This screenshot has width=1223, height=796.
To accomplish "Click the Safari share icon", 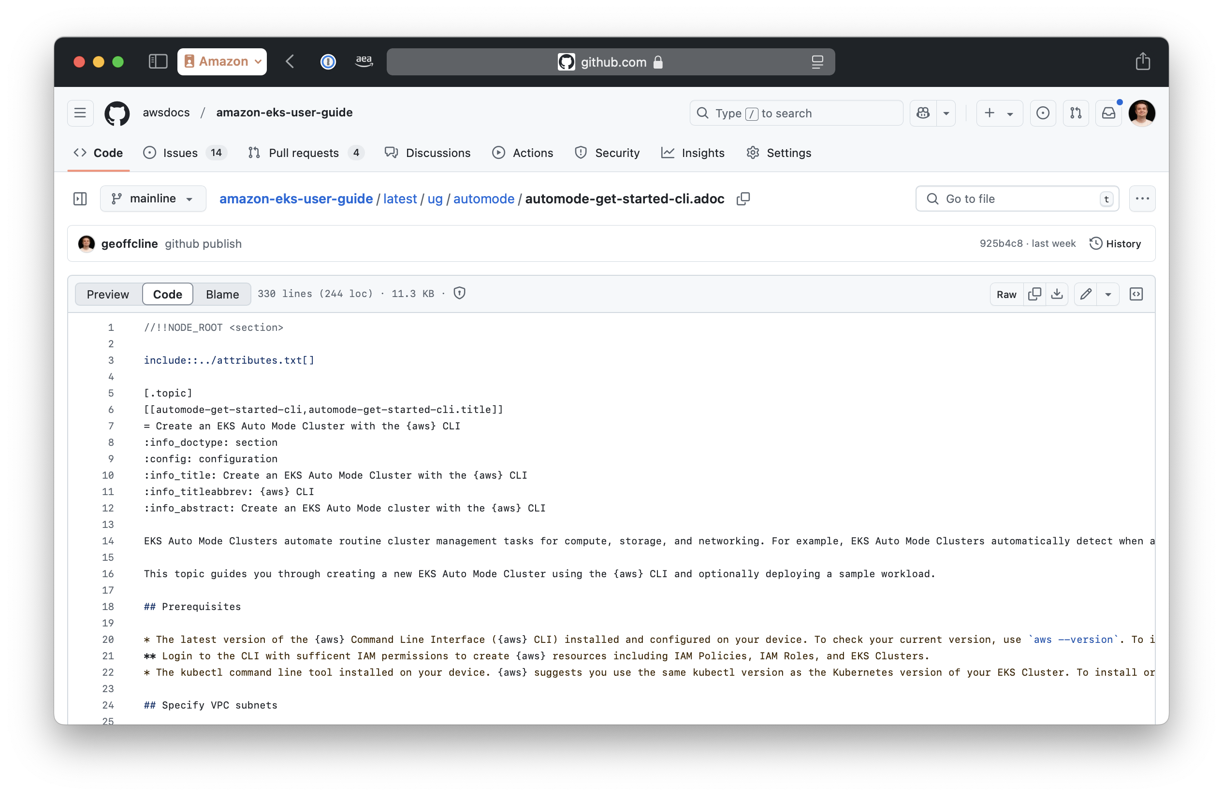I will 1143,61.
